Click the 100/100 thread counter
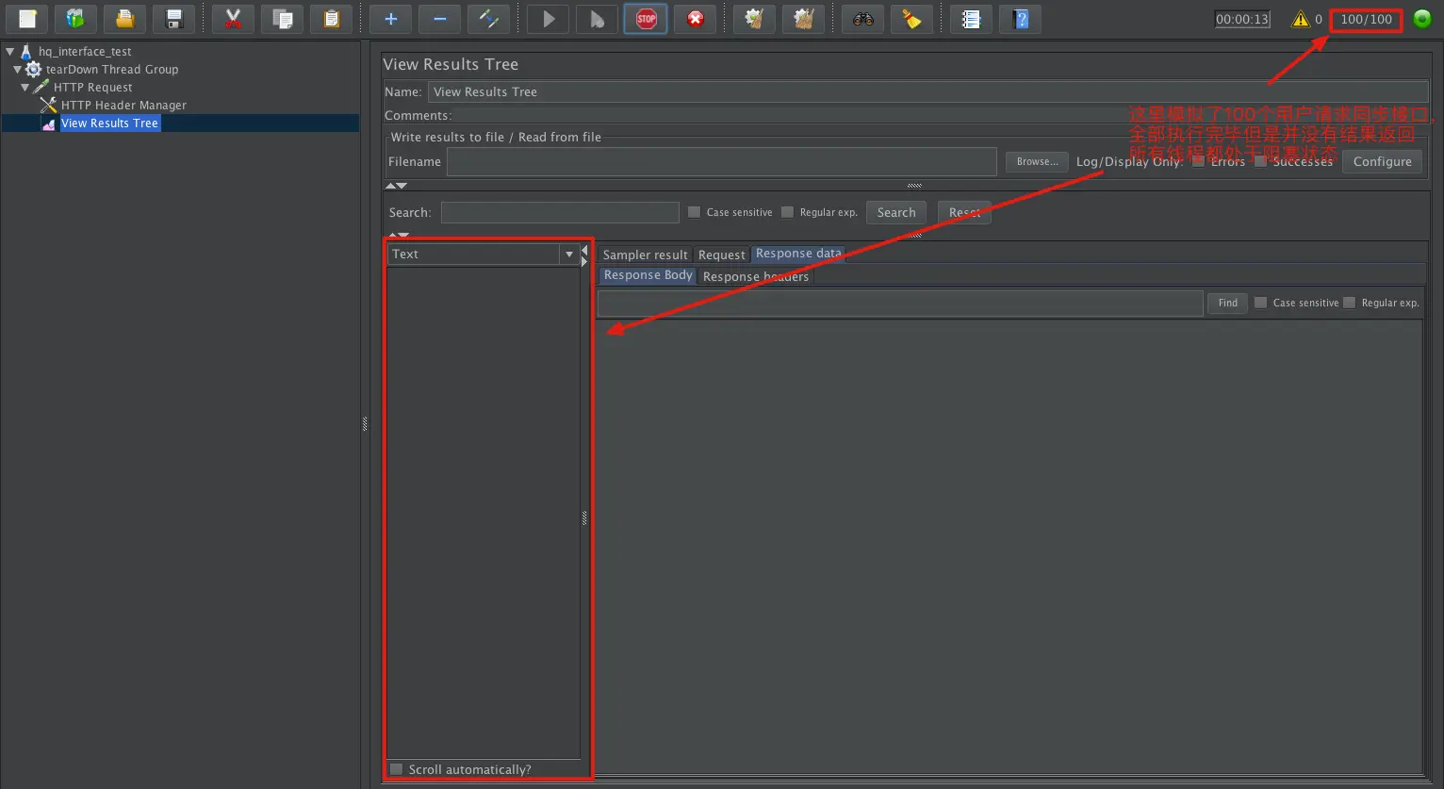The height and width of the screenshot is (789, 1444). [1366, 19]
